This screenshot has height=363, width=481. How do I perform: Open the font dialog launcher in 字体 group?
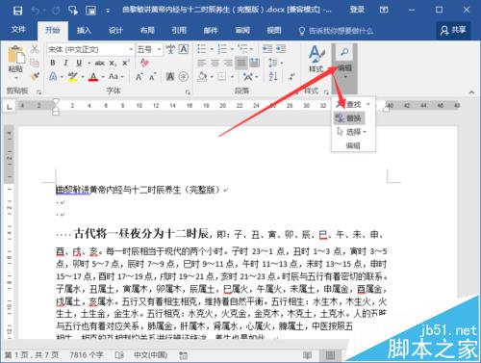point(188,92)
